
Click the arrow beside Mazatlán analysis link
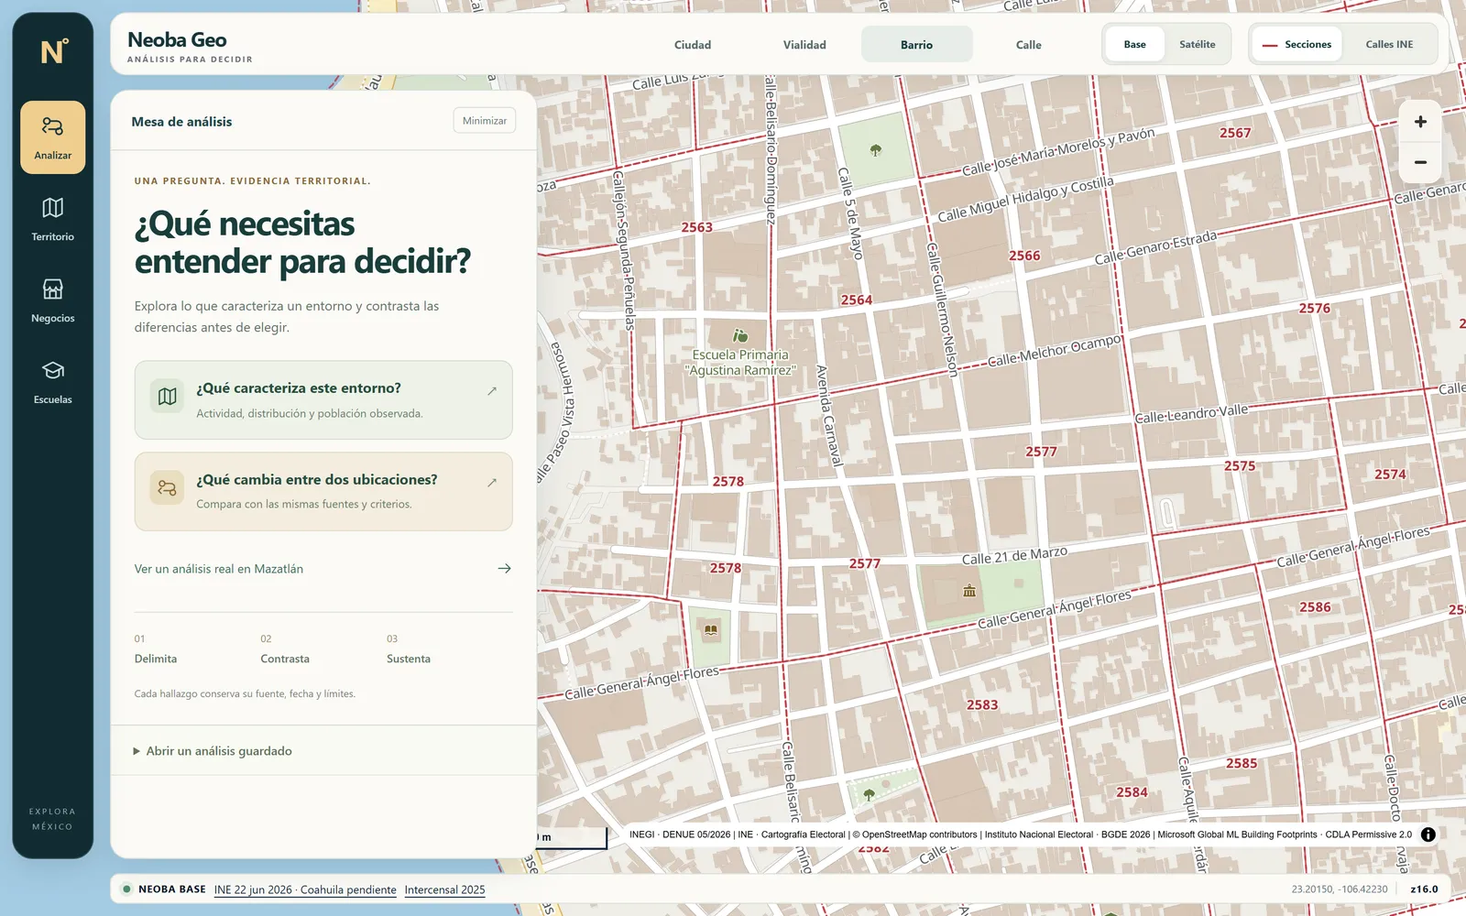tap(504, 569)
